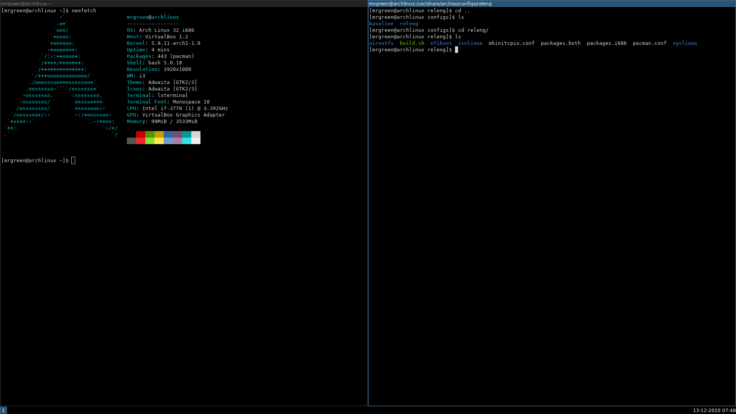Click the Shell line bash 5.0.18

click(x=154, y=63)
